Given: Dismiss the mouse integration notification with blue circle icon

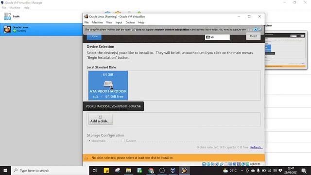Looking at the screenshot, I should (256, 29).
